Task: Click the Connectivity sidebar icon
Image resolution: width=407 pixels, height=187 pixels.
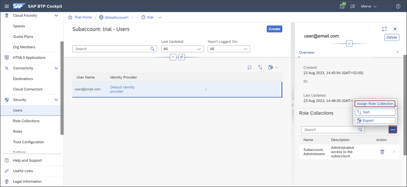Action: tap(7, 68)
